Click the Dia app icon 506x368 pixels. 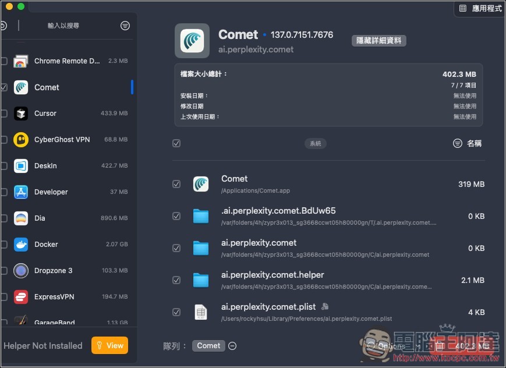tap(20, 218)
